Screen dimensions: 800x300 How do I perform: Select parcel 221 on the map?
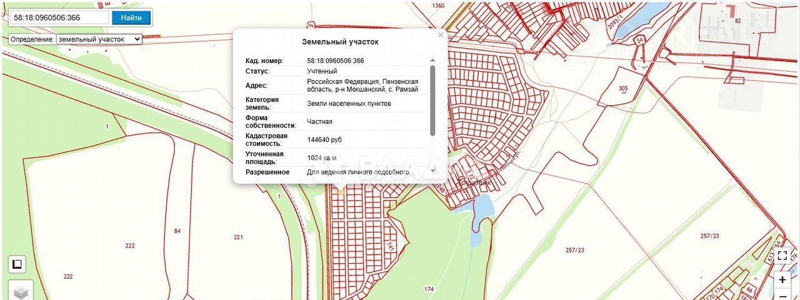[238, 237]
